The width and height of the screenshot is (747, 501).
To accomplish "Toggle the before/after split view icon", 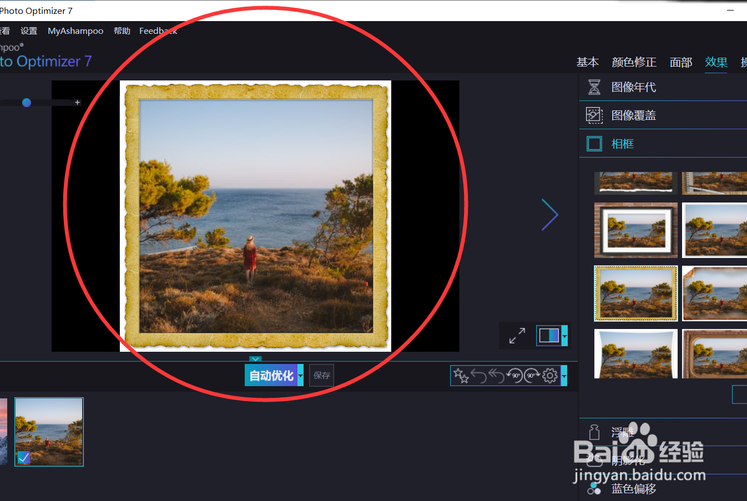I will pos(549,335).
